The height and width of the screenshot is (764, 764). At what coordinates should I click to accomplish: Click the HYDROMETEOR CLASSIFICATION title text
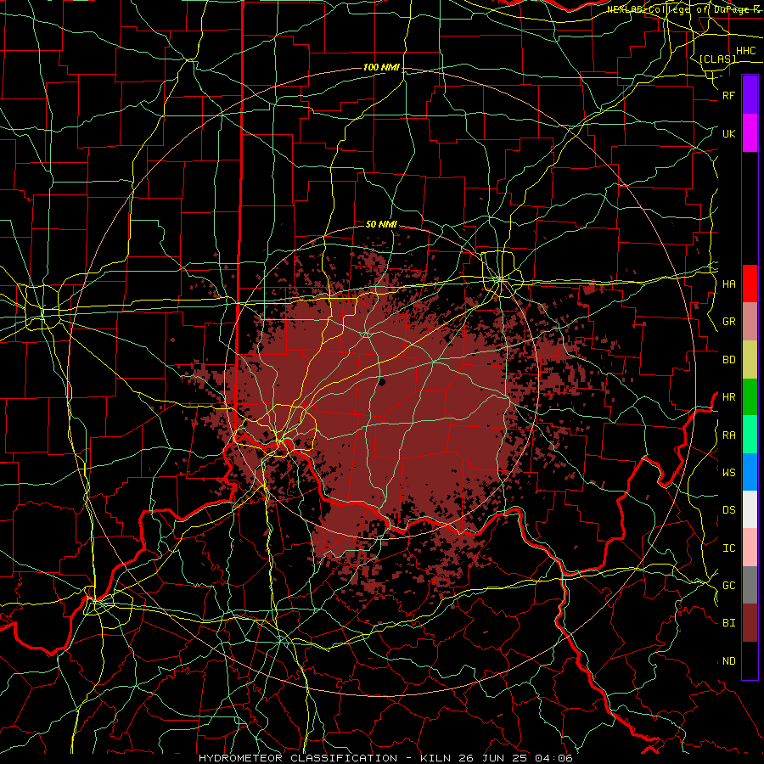click(298, 758)
